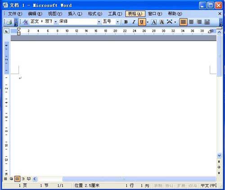Expand the font name dropdown 宋体
This screenshot has width=225, height=190.
tap(99, 22)
